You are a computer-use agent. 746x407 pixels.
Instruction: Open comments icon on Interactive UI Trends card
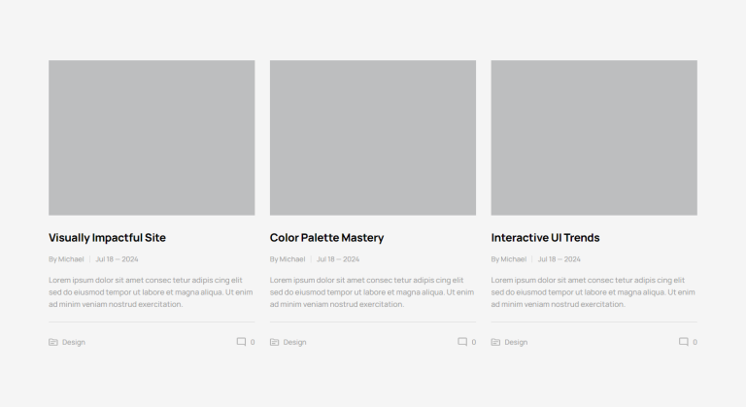(684, 342)
